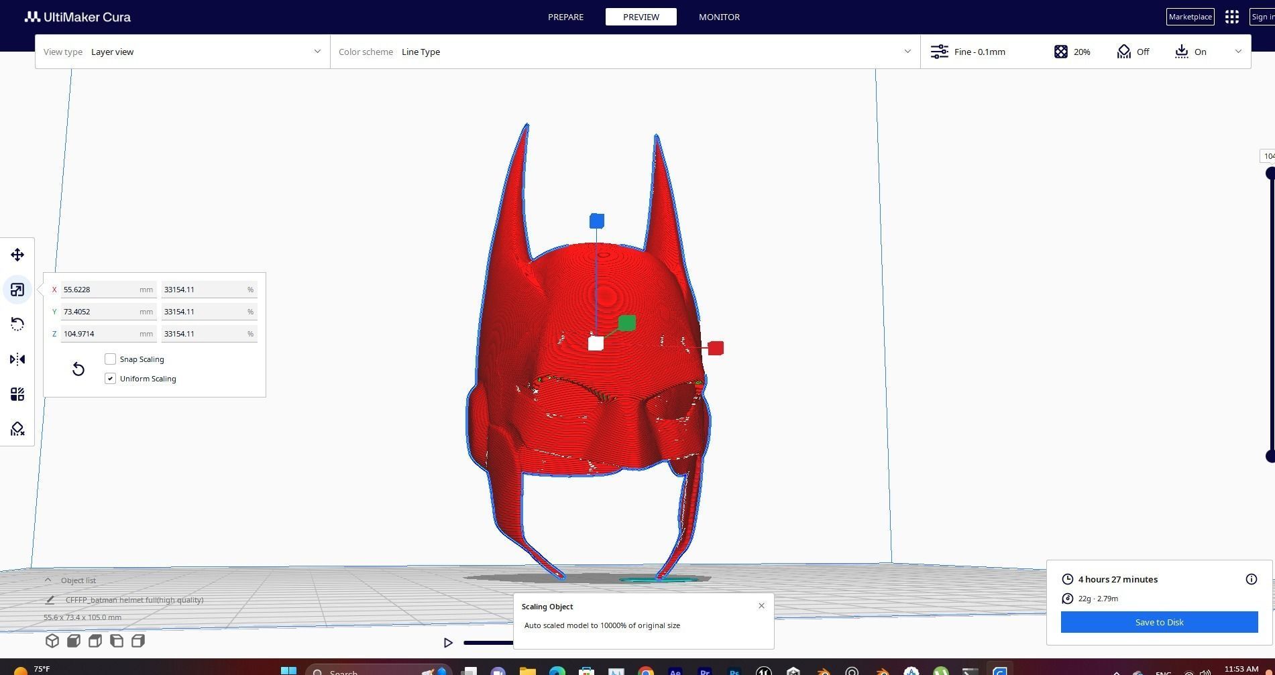Screen dimensions: 1275x675
Task: Click the white uniform scale center handle
Action: coord(596,343)
